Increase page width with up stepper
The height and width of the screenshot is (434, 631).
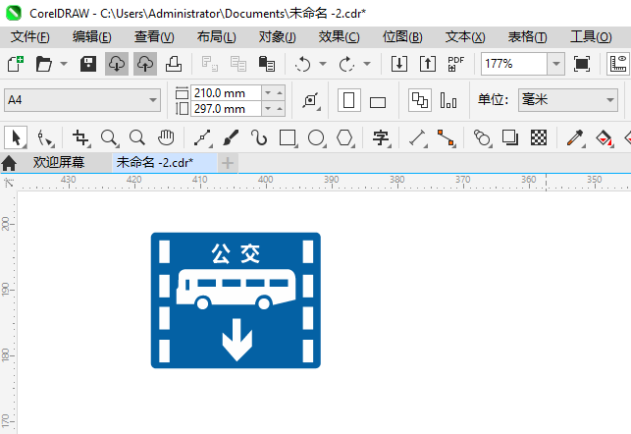click(x=280, y=93)
